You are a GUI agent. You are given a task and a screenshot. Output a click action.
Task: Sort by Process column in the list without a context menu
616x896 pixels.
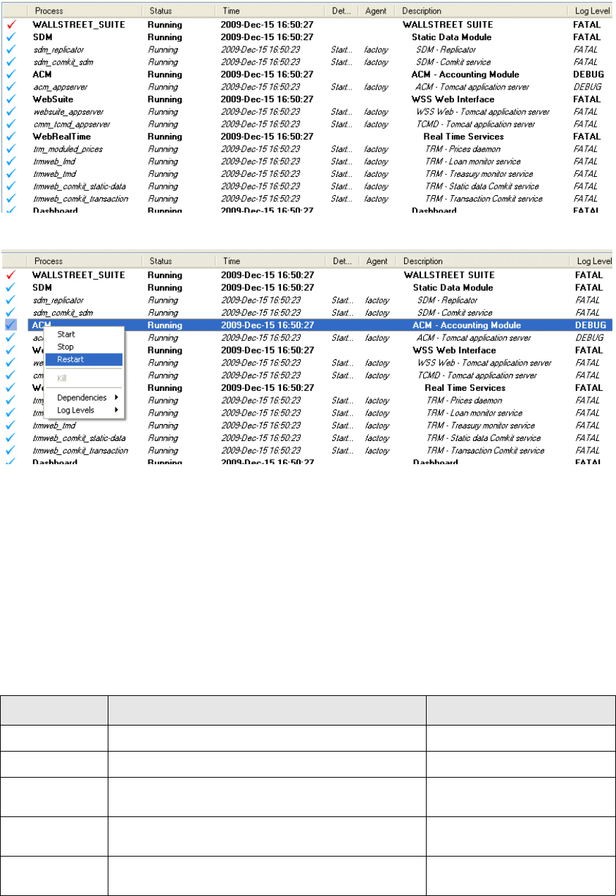(84, 11)
